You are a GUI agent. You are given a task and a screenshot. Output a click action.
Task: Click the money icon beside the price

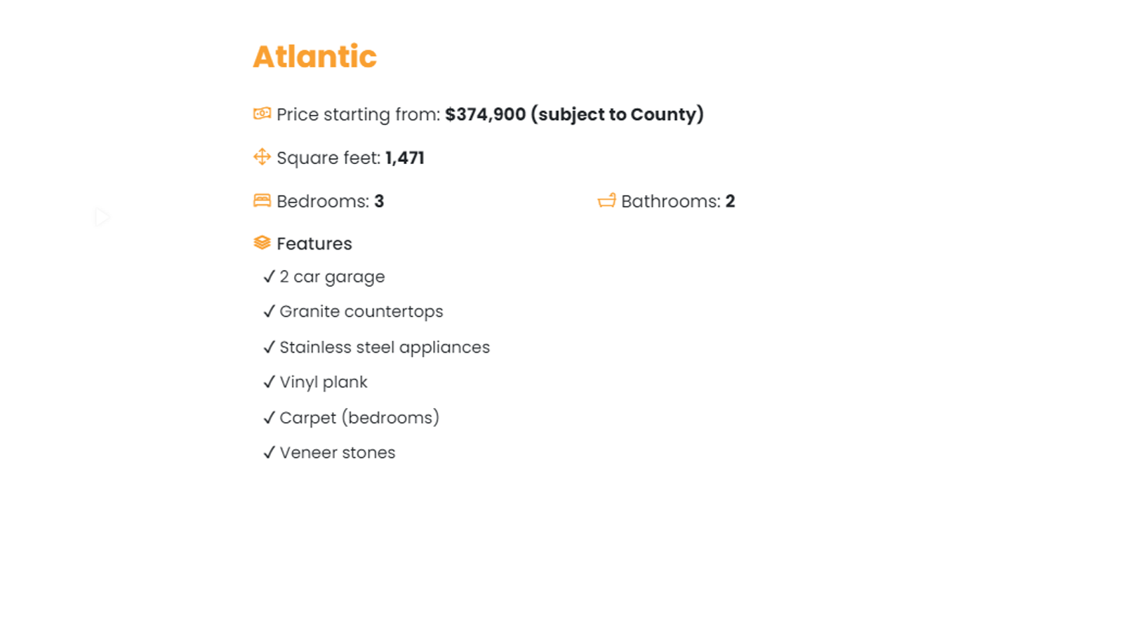pos(262,114)
